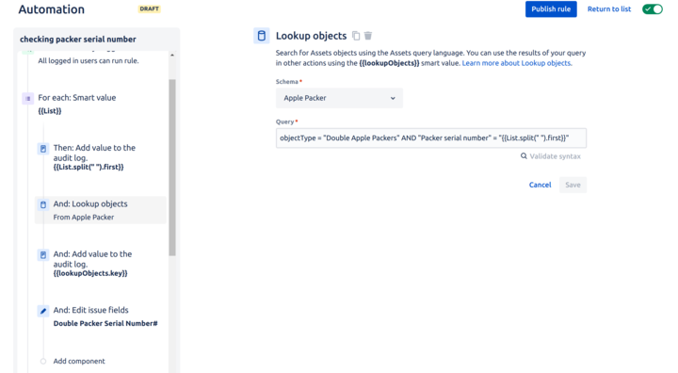Screen dimensions: 678x373
Task: Click into the Query input field
Action: tap(431, 138)
